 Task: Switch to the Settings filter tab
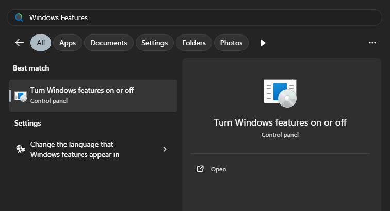(x=155, y=43)
